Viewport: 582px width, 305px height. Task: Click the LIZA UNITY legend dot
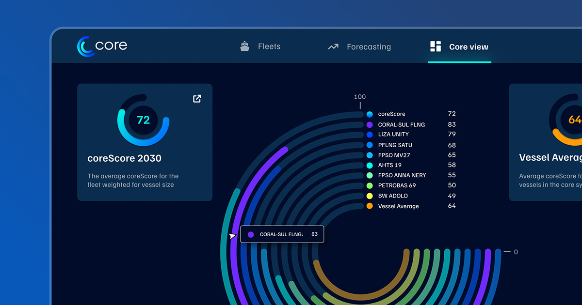(x=370, y=135)
